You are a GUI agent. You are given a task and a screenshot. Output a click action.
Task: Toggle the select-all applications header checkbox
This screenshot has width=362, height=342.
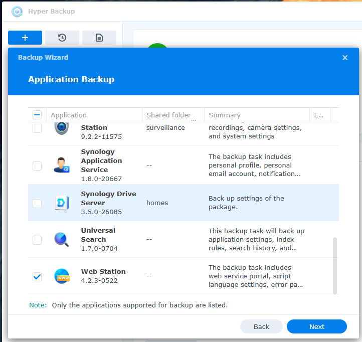click(x=37, y=115)
